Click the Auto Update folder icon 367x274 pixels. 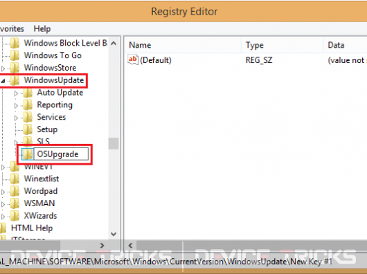(x=28, y=93)
